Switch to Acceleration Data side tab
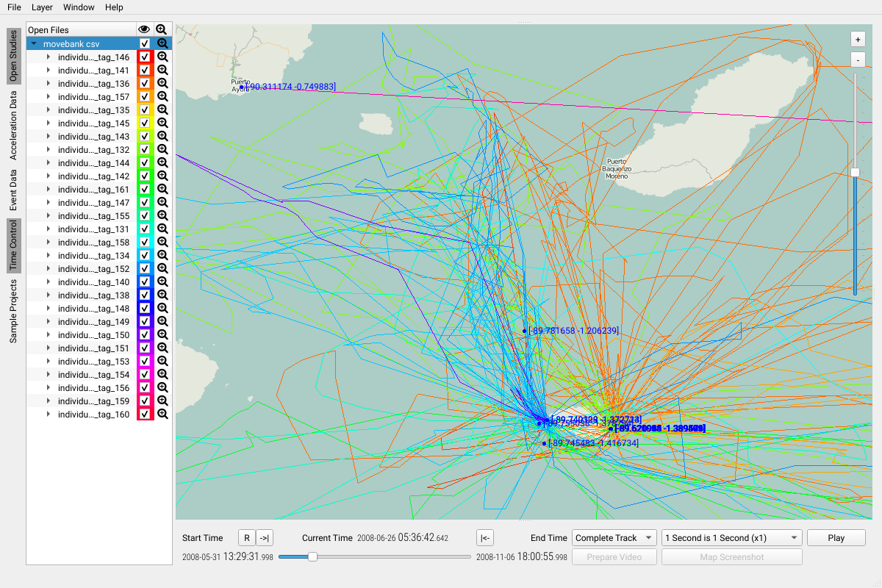 click(13, 126)
